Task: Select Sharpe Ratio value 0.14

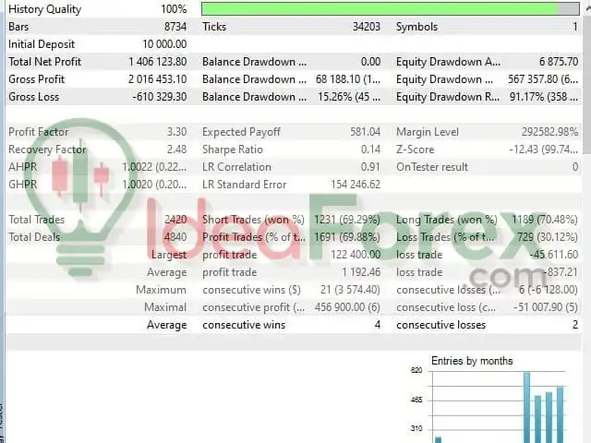Action: (x=370, y=150)
